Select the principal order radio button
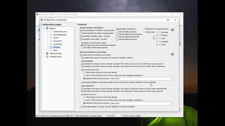 (160, 32)
